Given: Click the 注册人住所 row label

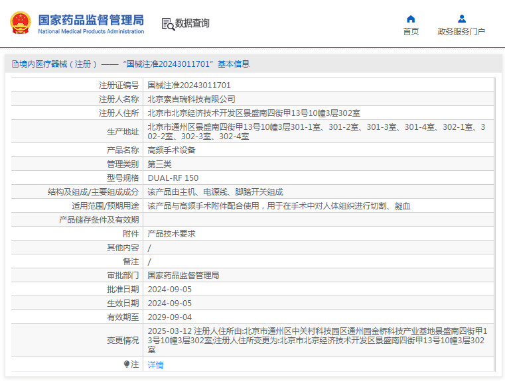Looking at the screenshot, I should 119,113.
